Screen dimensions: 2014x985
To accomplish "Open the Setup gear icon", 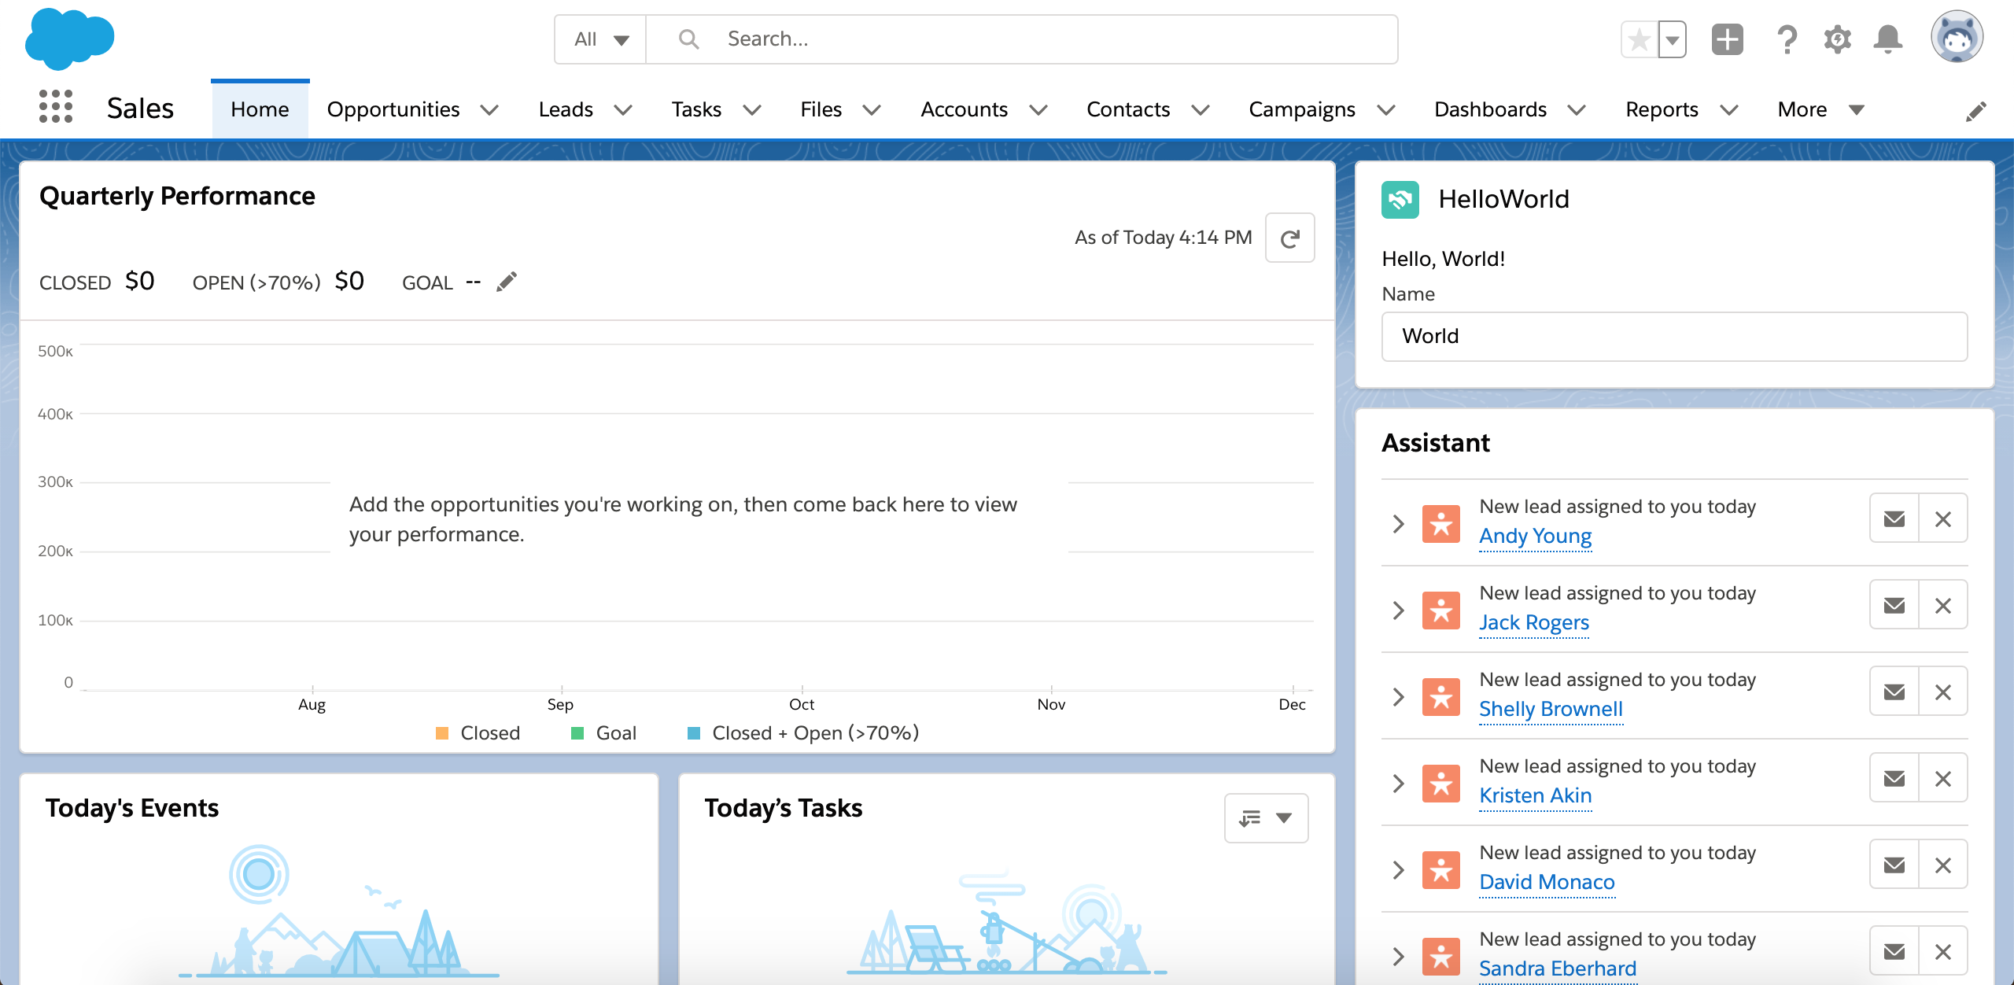I will pos(1838,39).
